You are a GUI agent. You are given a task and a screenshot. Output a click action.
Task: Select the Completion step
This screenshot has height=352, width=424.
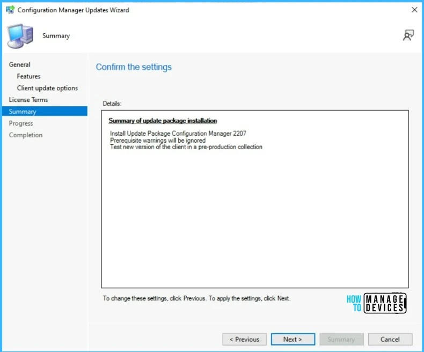(x=26, y=135)
